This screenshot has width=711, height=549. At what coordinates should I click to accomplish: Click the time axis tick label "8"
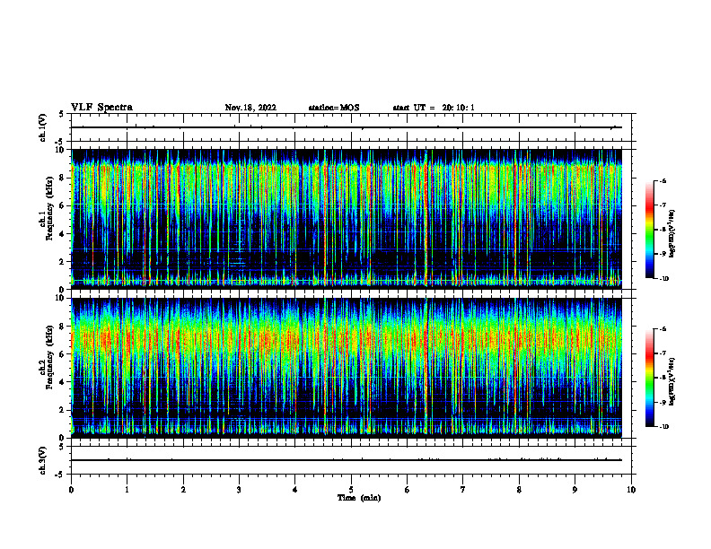519,490
